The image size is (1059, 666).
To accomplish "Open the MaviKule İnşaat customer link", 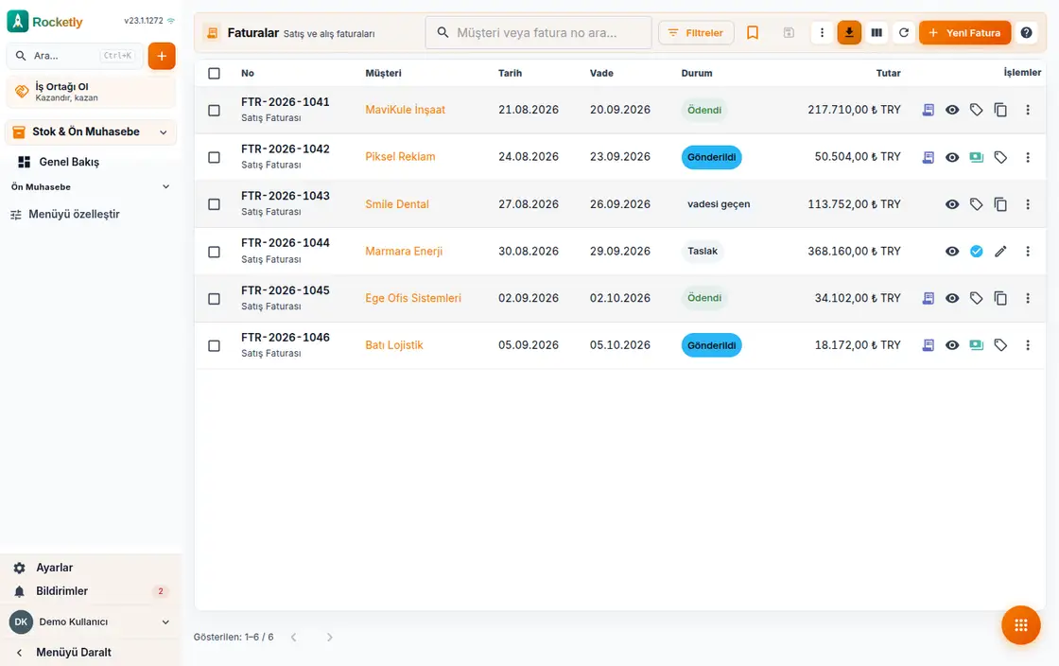I will (406, 110).
